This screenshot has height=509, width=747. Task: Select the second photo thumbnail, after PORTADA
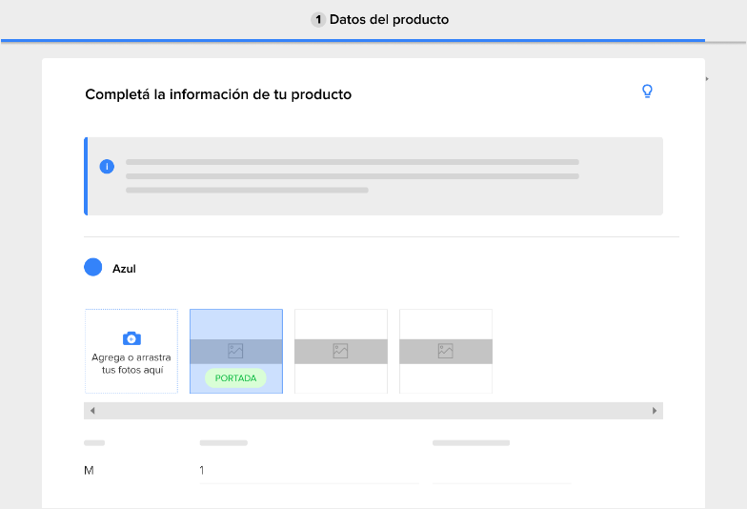pos(341,351)
